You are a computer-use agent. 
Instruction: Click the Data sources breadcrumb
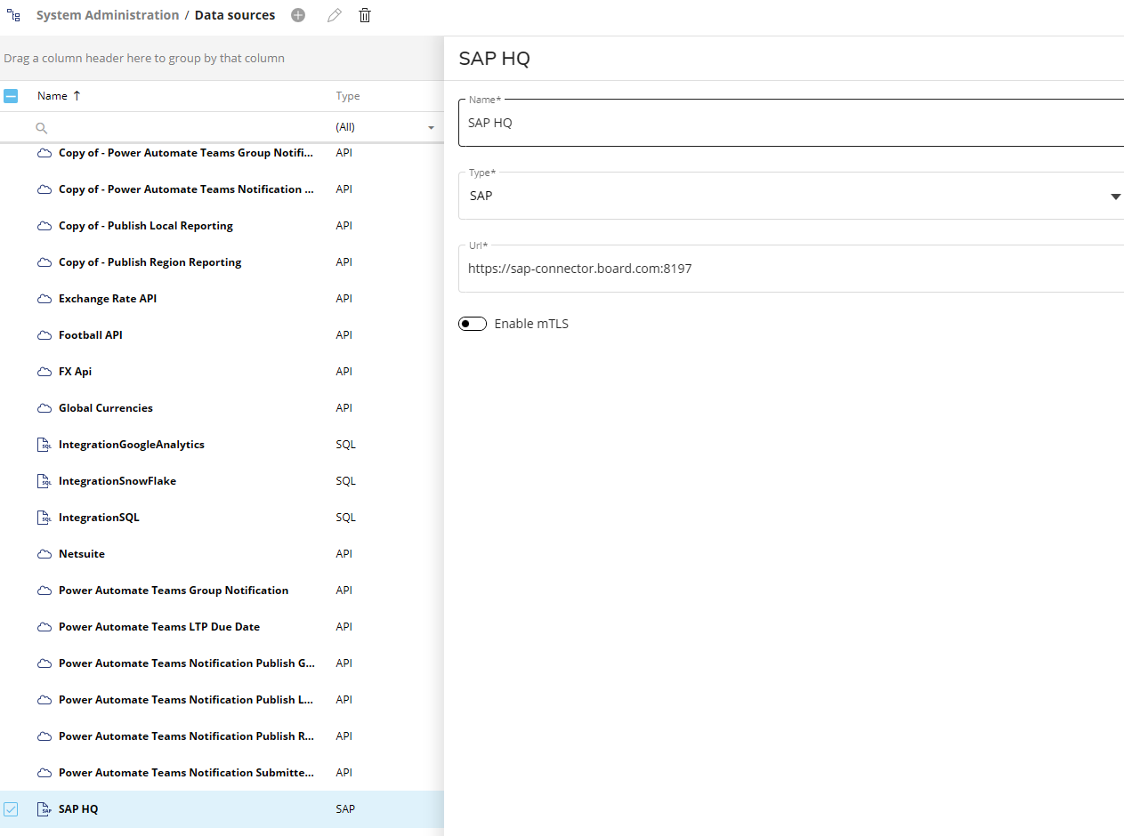point(235,15)
